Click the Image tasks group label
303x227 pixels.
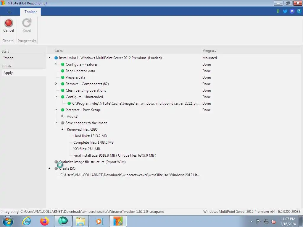27,41
